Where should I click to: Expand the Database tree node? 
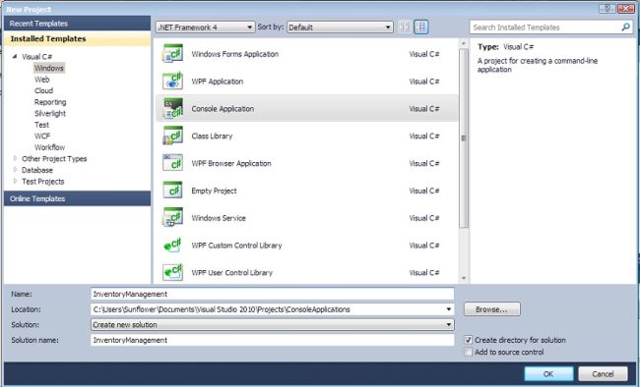pos(15,170)
